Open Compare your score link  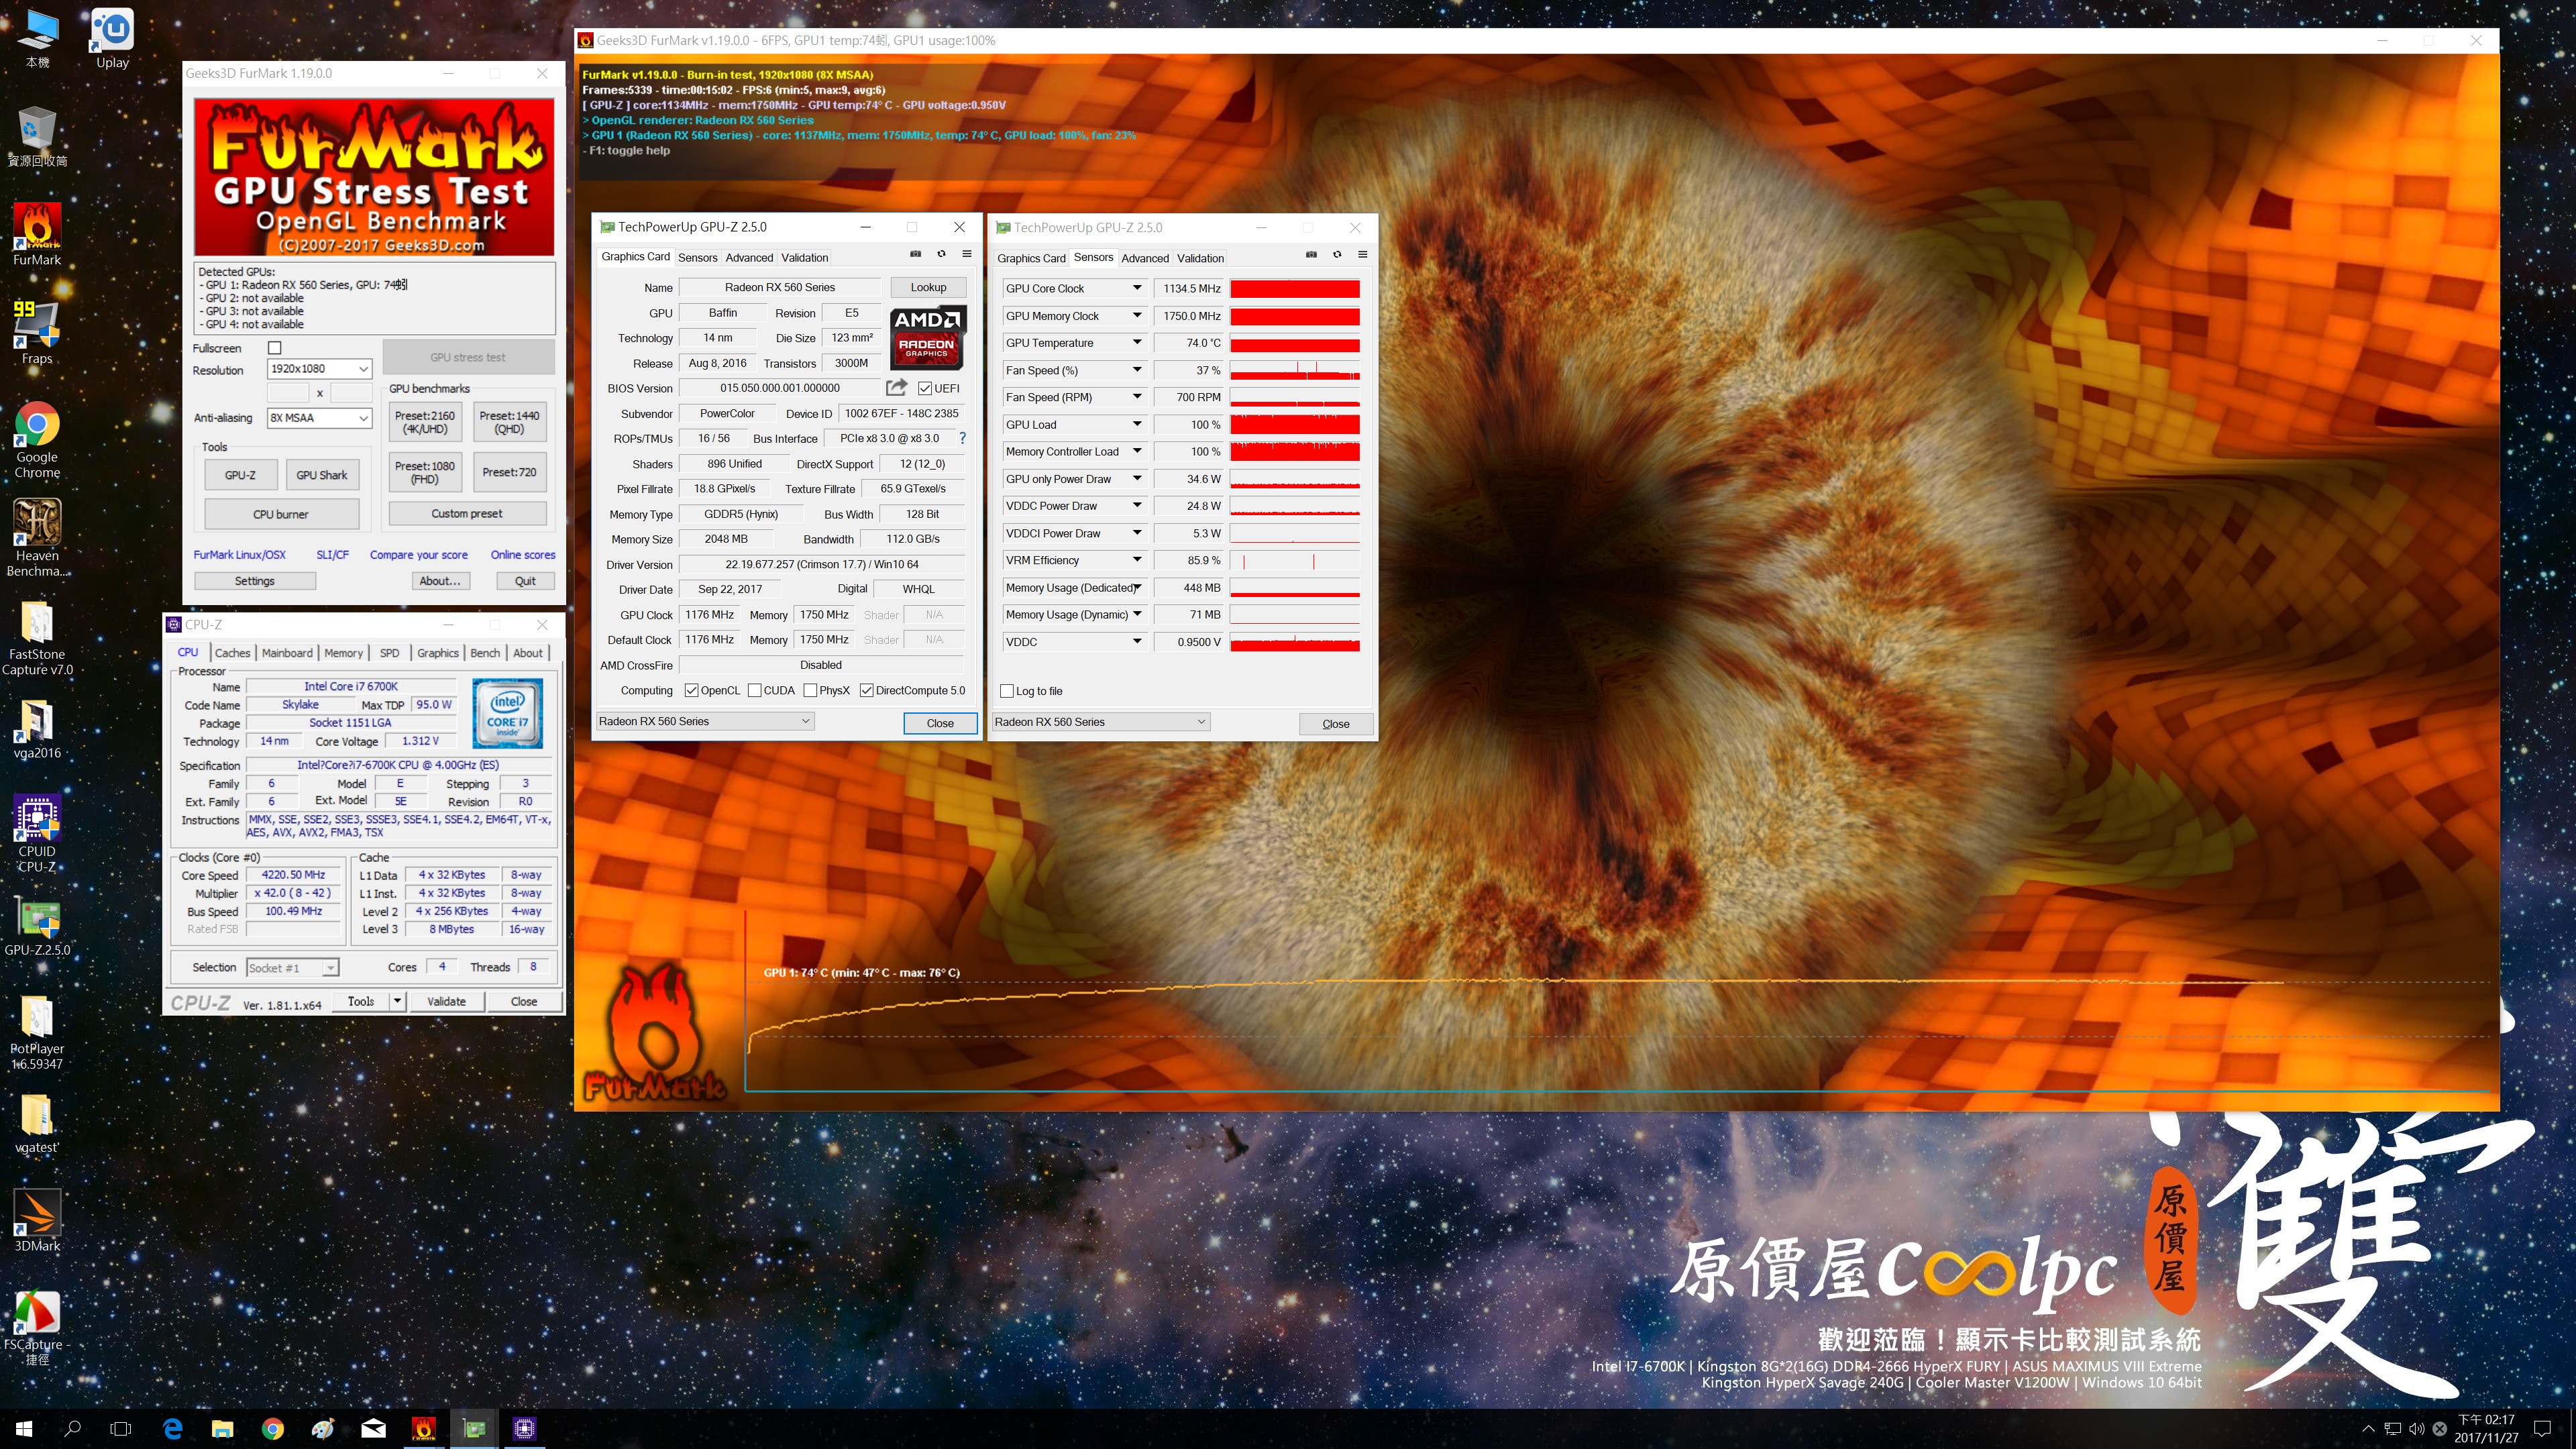pyautogui.click(x=419, y=555)
